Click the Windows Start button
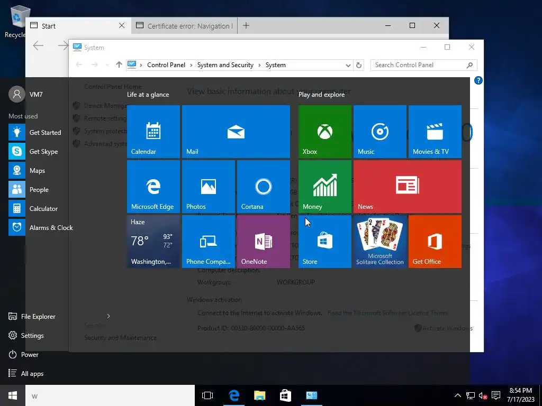The height and width of the screenshot is (406, 542). point(13,395)
